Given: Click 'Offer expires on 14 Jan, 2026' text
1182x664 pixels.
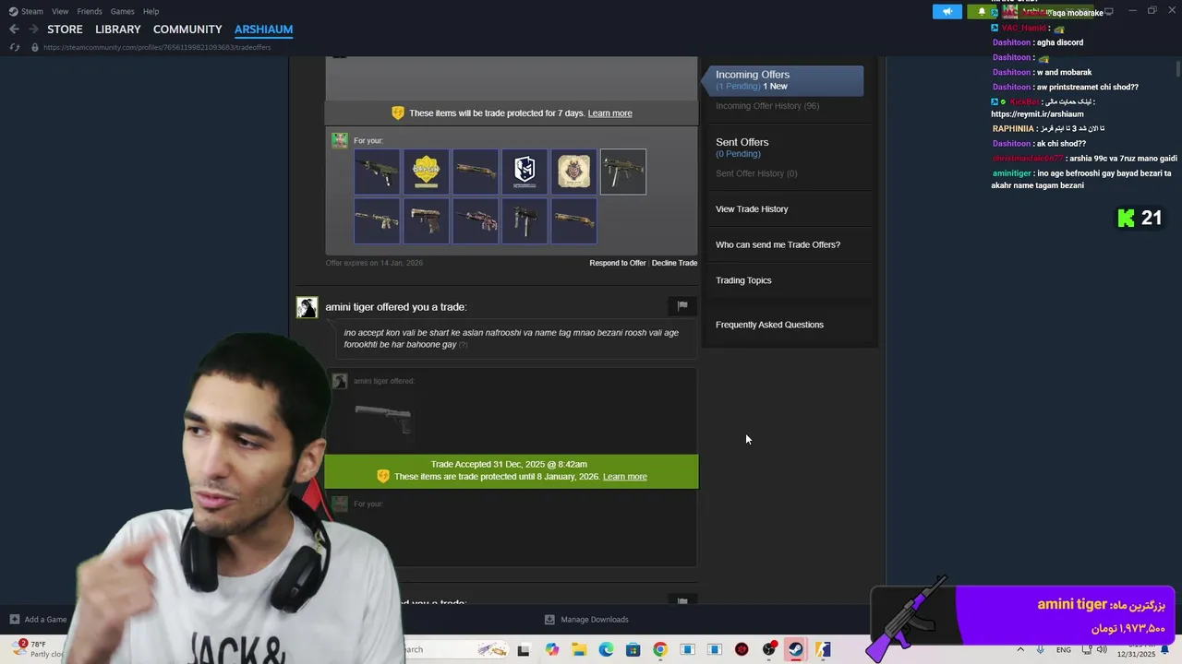Looking at the screenshot, I should (x=374, y=263).
